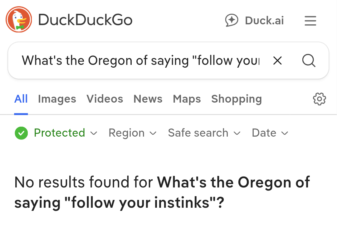Image resolution: width=337 pixels, height=228 pixels.
Task: Expand the Safe search dropdown
Action: 204,133
